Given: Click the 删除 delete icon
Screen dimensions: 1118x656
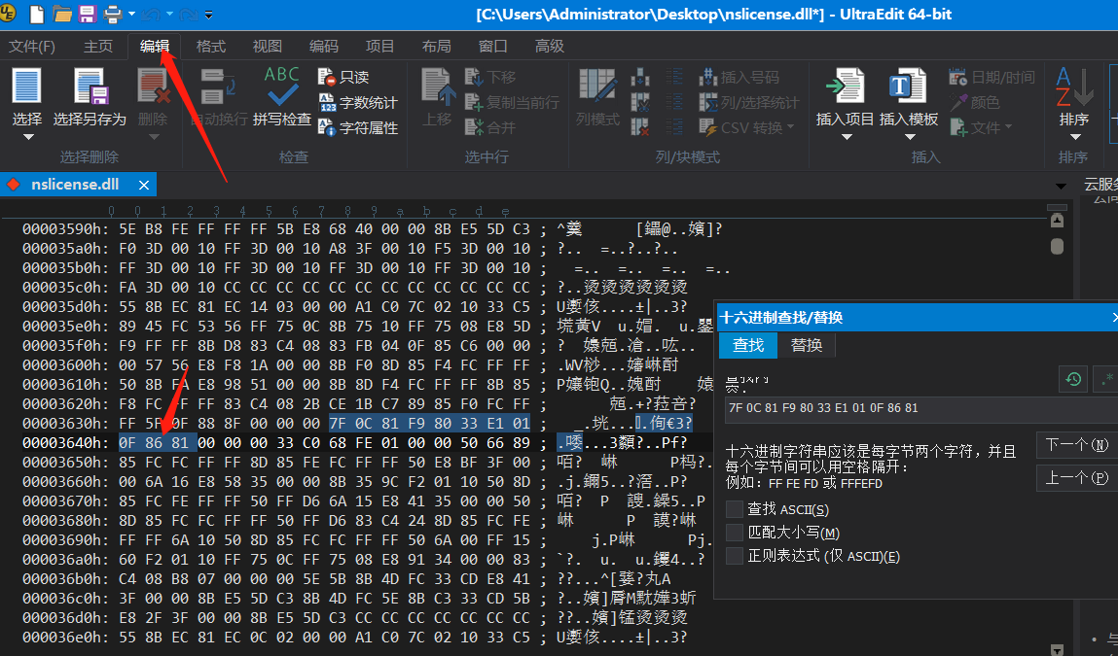Looking at the screenshot, I should (154, 86).
